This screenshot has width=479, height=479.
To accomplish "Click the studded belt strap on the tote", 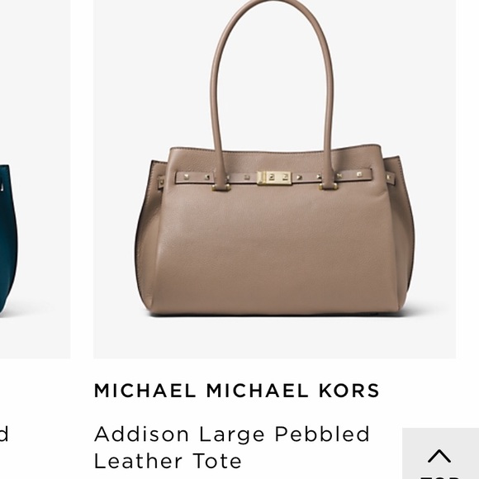I will click(273, 177).
